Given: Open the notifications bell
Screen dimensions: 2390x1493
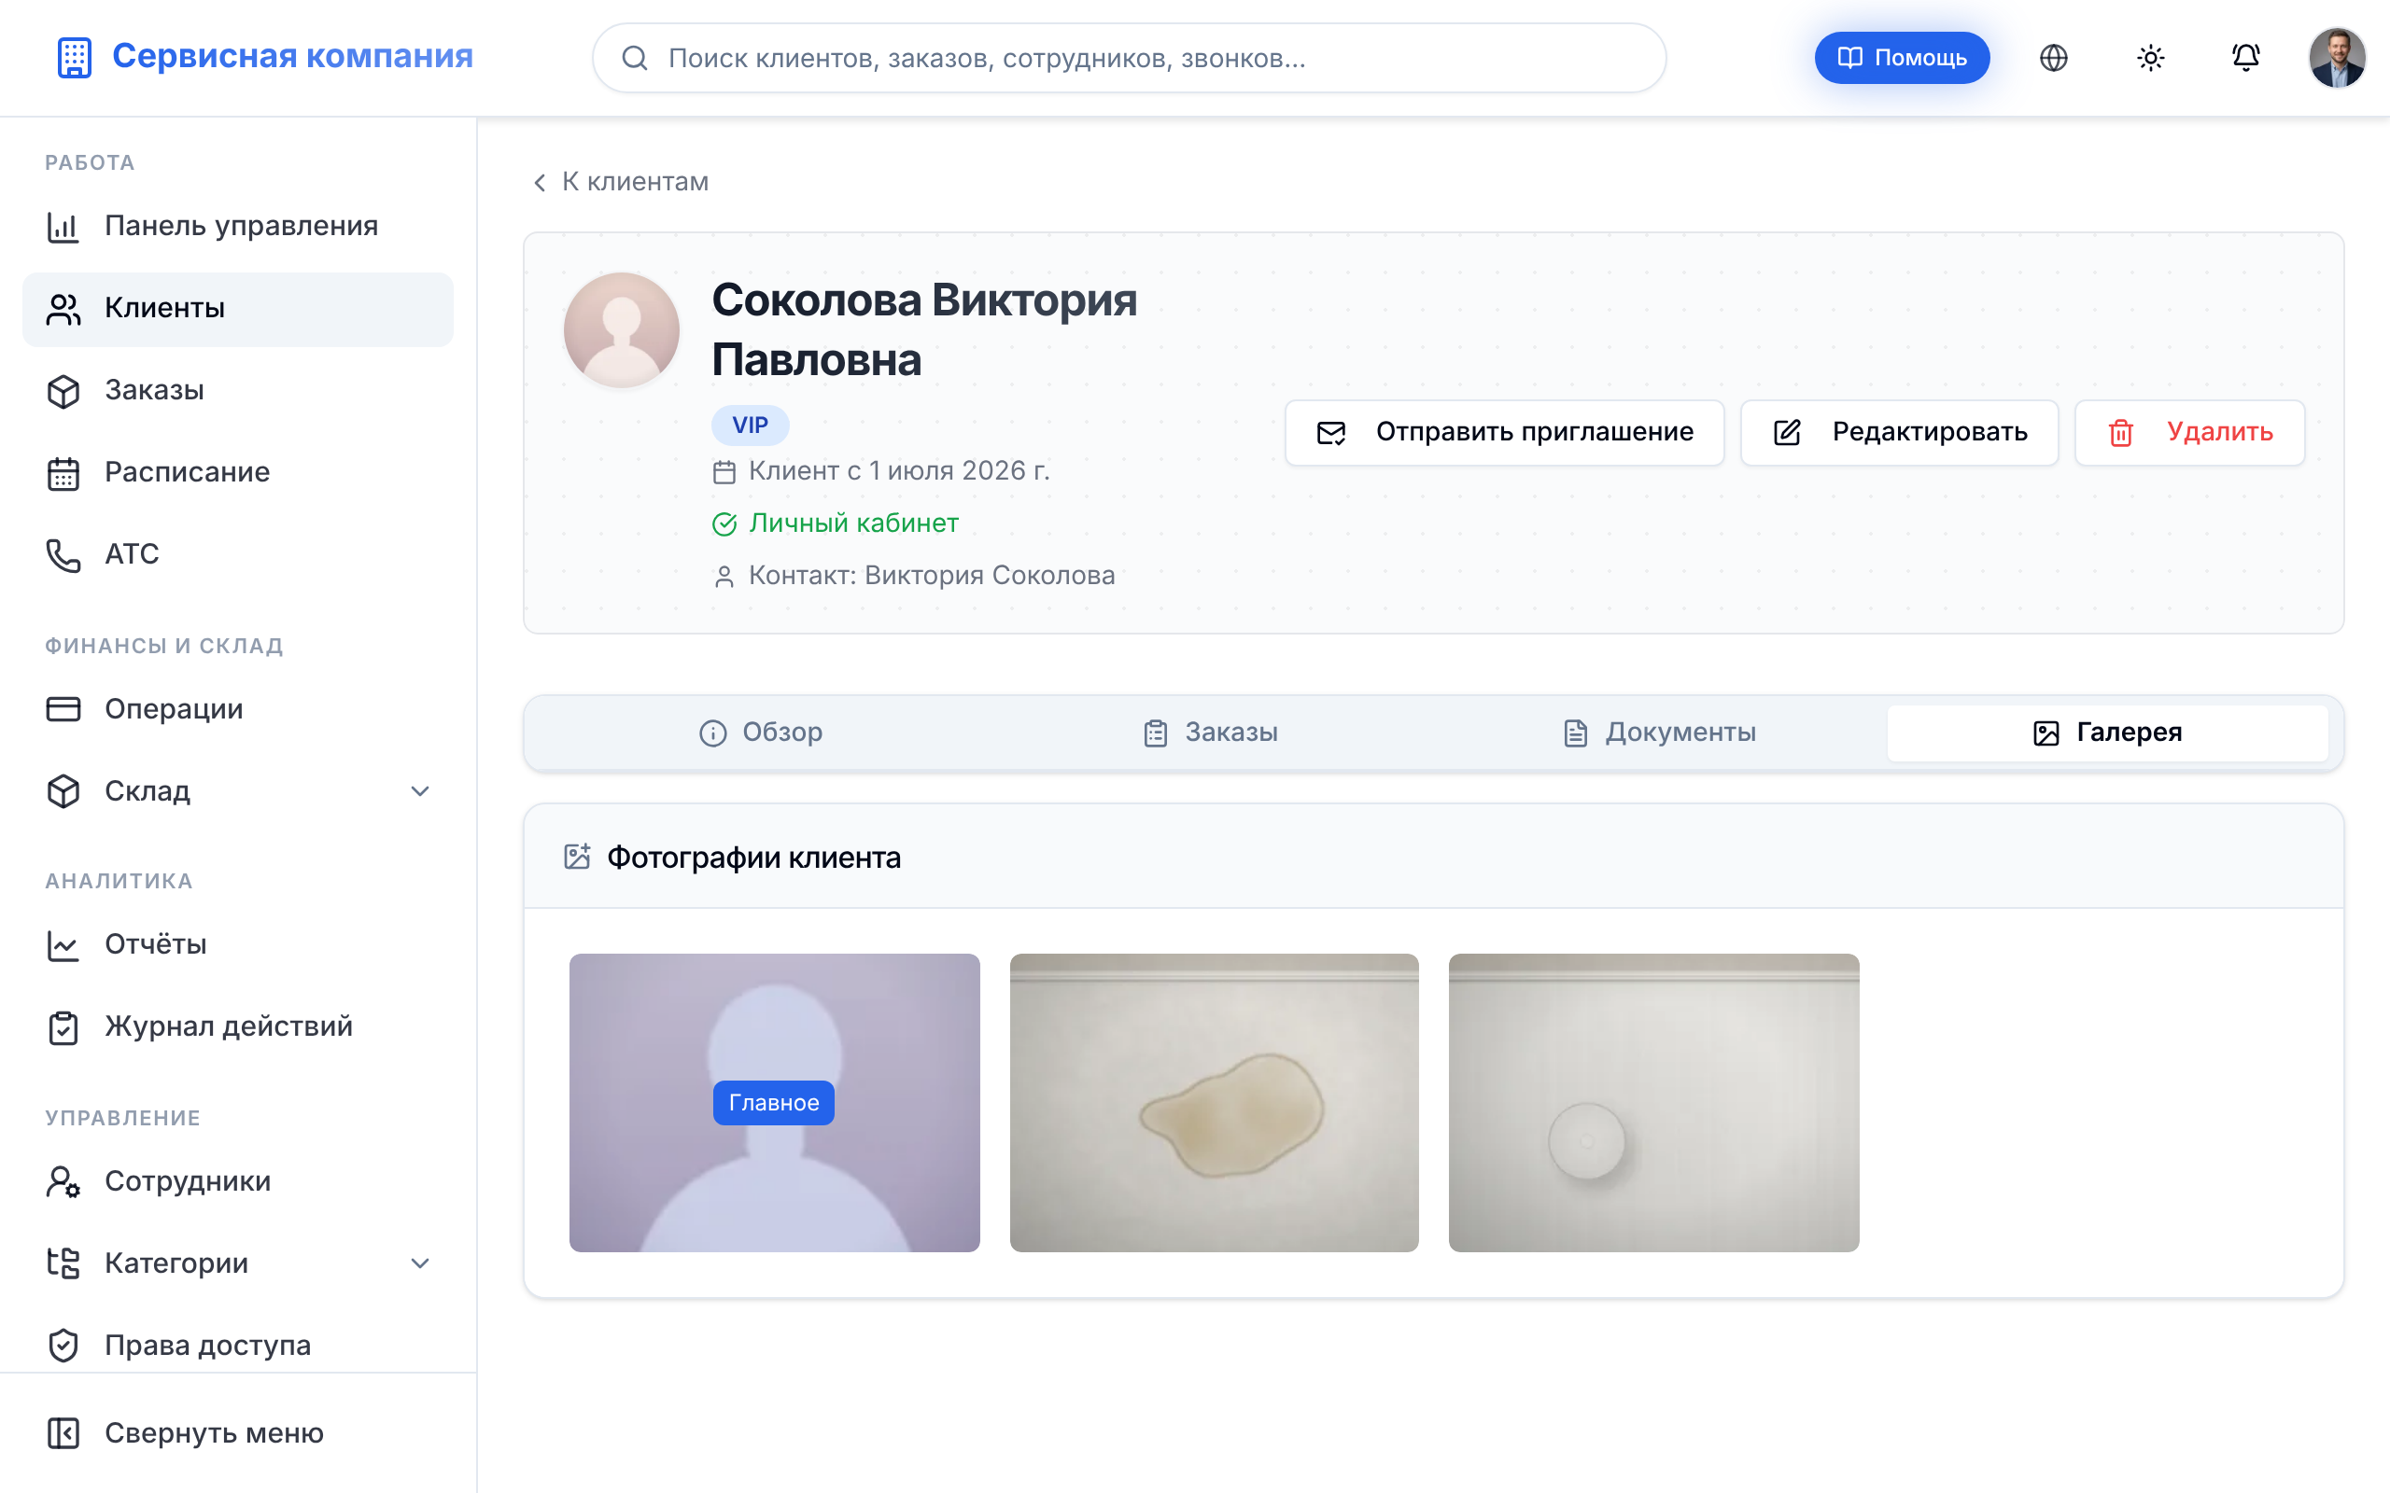Looking at the screenshot, I should pos(2246,58).
